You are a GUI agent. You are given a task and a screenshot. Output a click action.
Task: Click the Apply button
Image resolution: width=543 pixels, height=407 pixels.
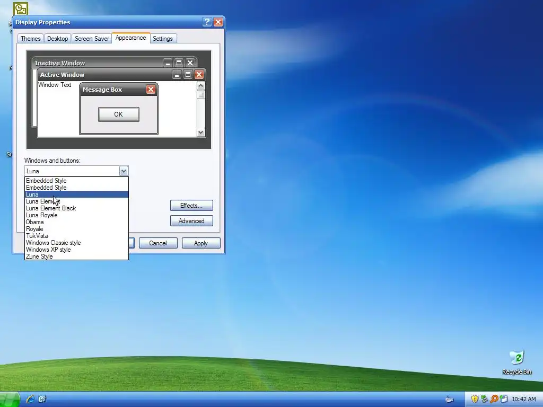(201, 243)
